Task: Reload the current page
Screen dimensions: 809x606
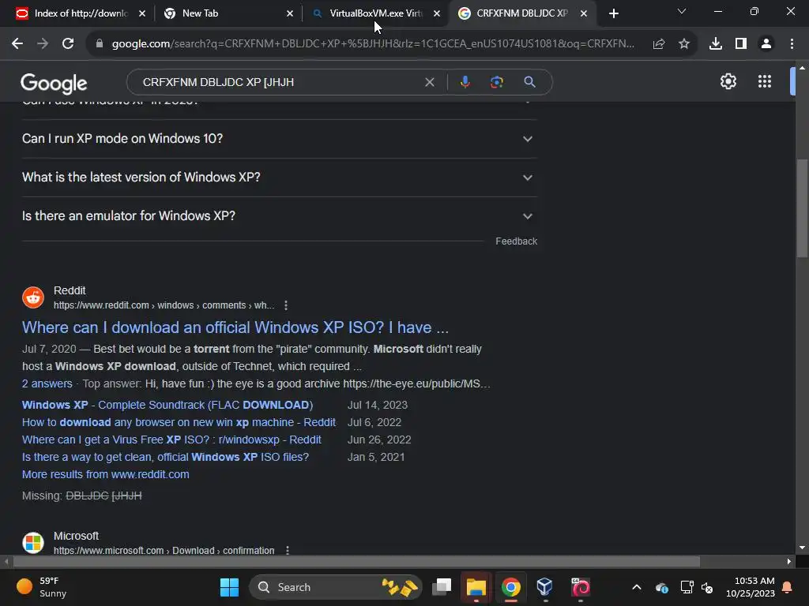Action: tap(68, 44)
